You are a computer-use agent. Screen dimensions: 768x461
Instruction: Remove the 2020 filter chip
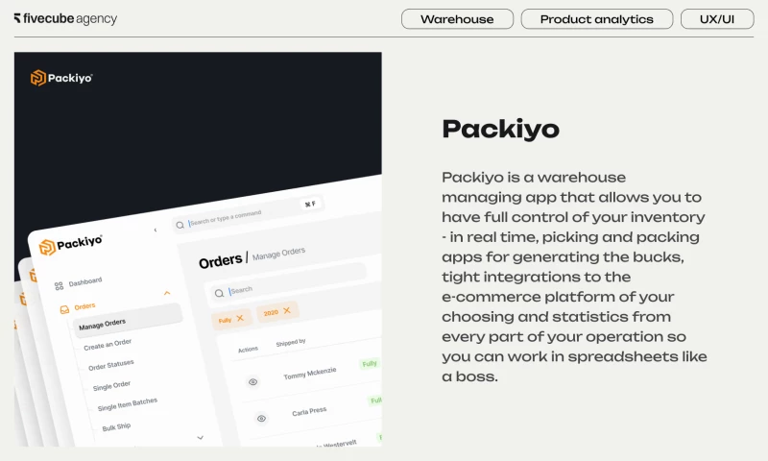coord(287,310)
